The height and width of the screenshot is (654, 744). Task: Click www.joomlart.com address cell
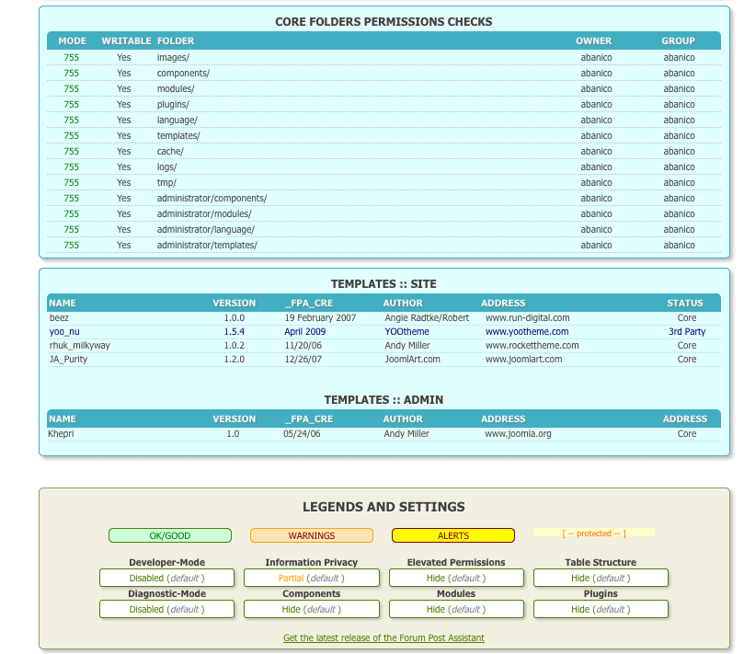tap(524, 359)
